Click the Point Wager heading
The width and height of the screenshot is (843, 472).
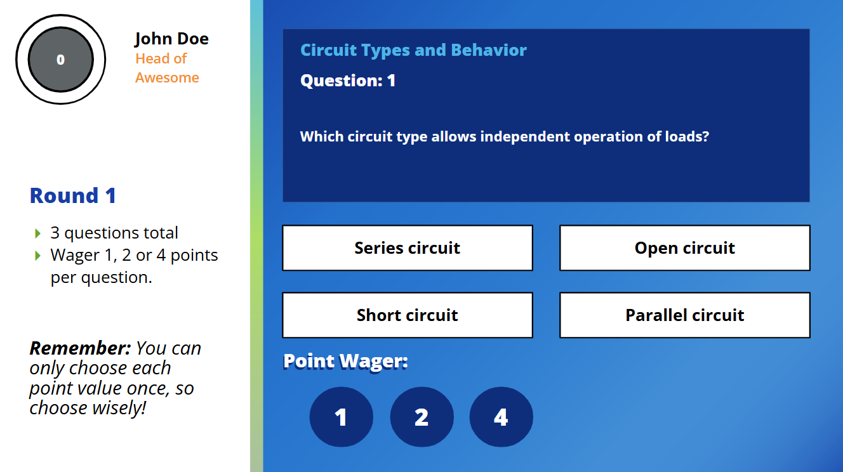tap(345, 360)
